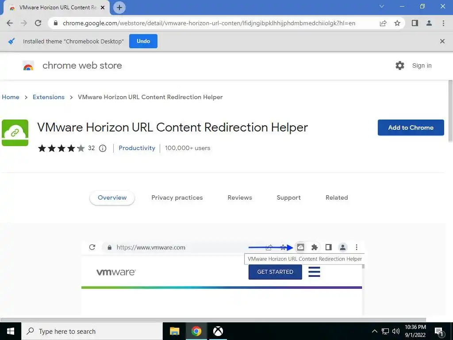The width and height of the screenshot is (453, 340).
Task: Click the Windows taskbar search box
Action: point(92,331)
